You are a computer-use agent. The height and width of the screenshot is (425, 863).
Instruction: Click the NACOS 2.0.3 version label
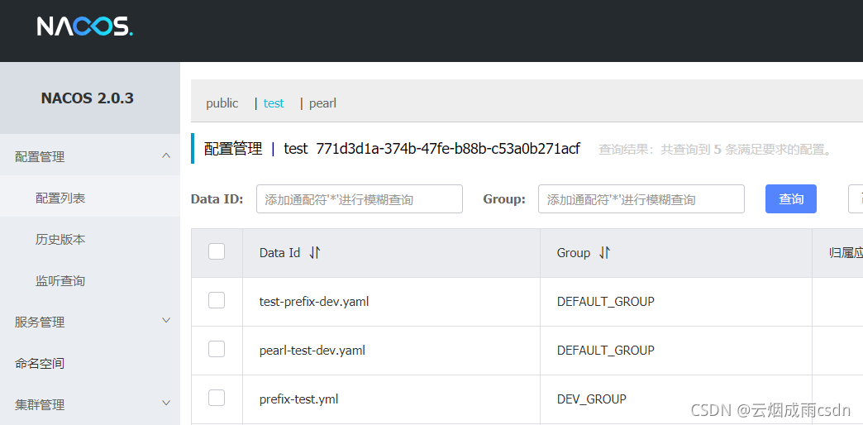click(88, 98)
